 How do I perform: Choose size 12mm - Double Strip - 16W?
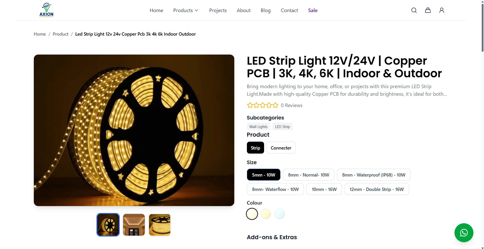(377, 189)
